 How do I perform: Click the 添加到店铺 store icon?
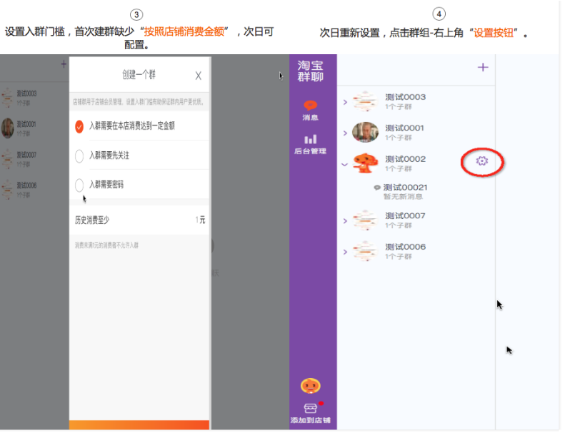click(311, 409)
